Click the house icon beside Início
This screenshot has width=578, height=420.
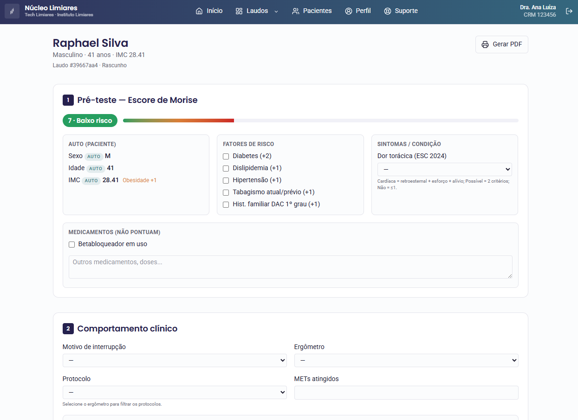(199, 11)
